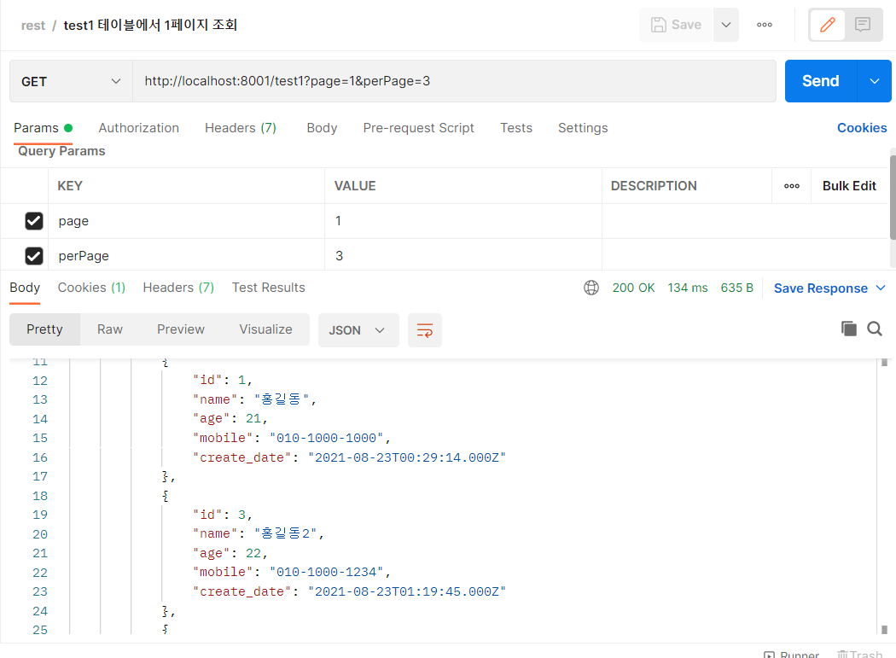
Task: Click Bulk Edit
Action: click(849, 186)
